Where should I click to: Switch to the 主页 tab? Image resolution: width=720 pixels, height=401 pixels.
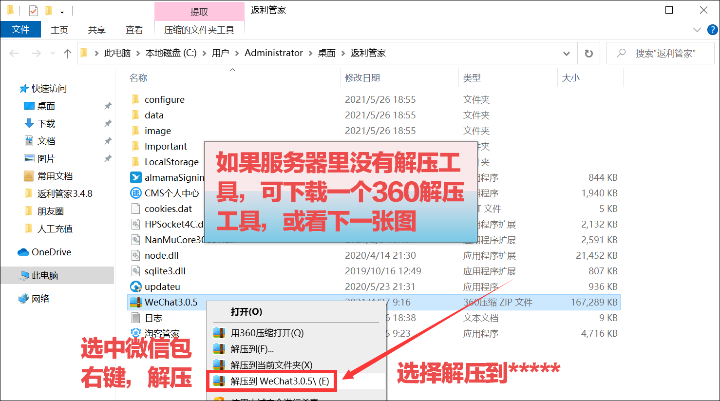(59, 30)
